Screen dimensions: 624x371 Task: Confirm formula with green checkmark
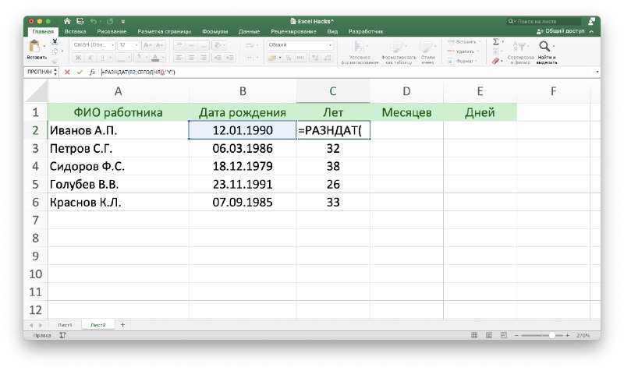click(x=80, y=72)
